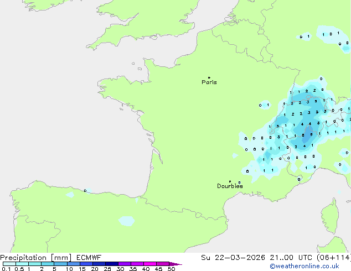Select the 10 mm legend swatch

[73, 264]
